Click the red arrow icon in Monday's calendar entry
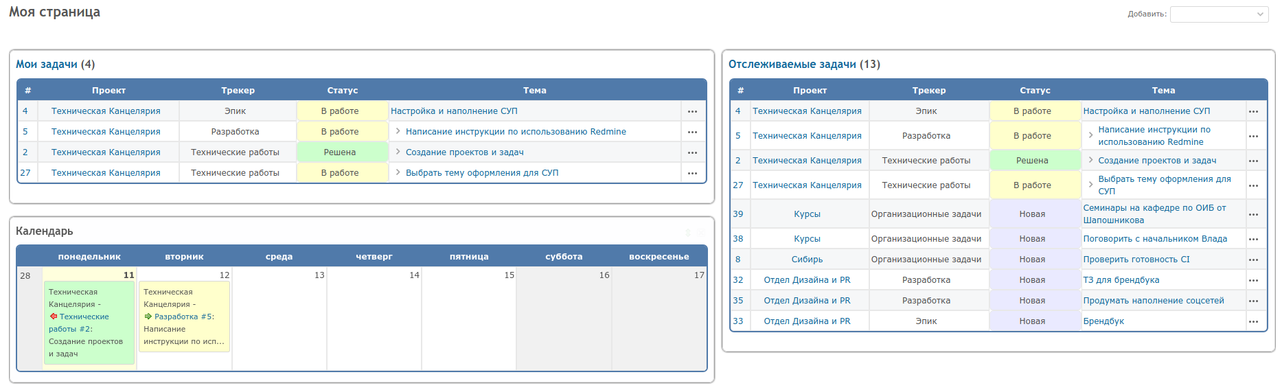1282x390 pixels. 54,317
